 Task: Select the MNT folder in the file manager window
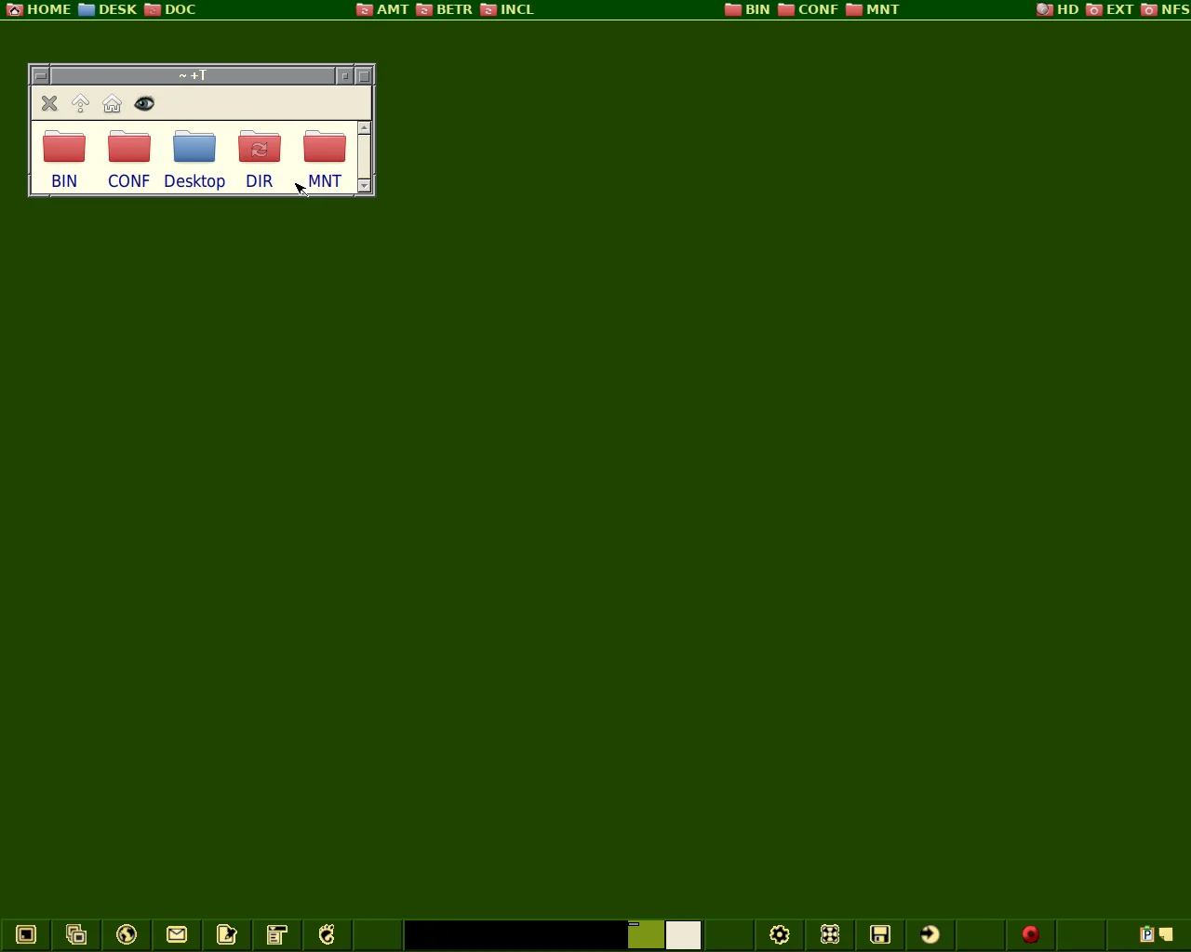pyautogui.click(x=325, y=160)
